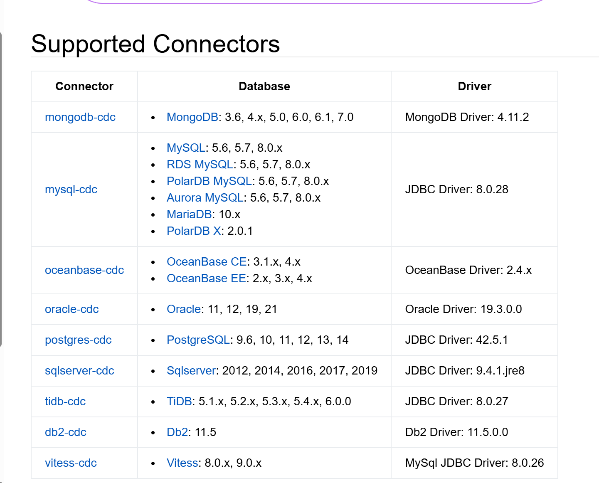This screenshot has width=599, height=483.
Task: Click the MongoDB database link
Action: point(192,117)
